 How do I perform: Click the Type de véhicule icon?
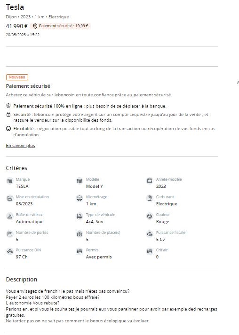[80, 216]
